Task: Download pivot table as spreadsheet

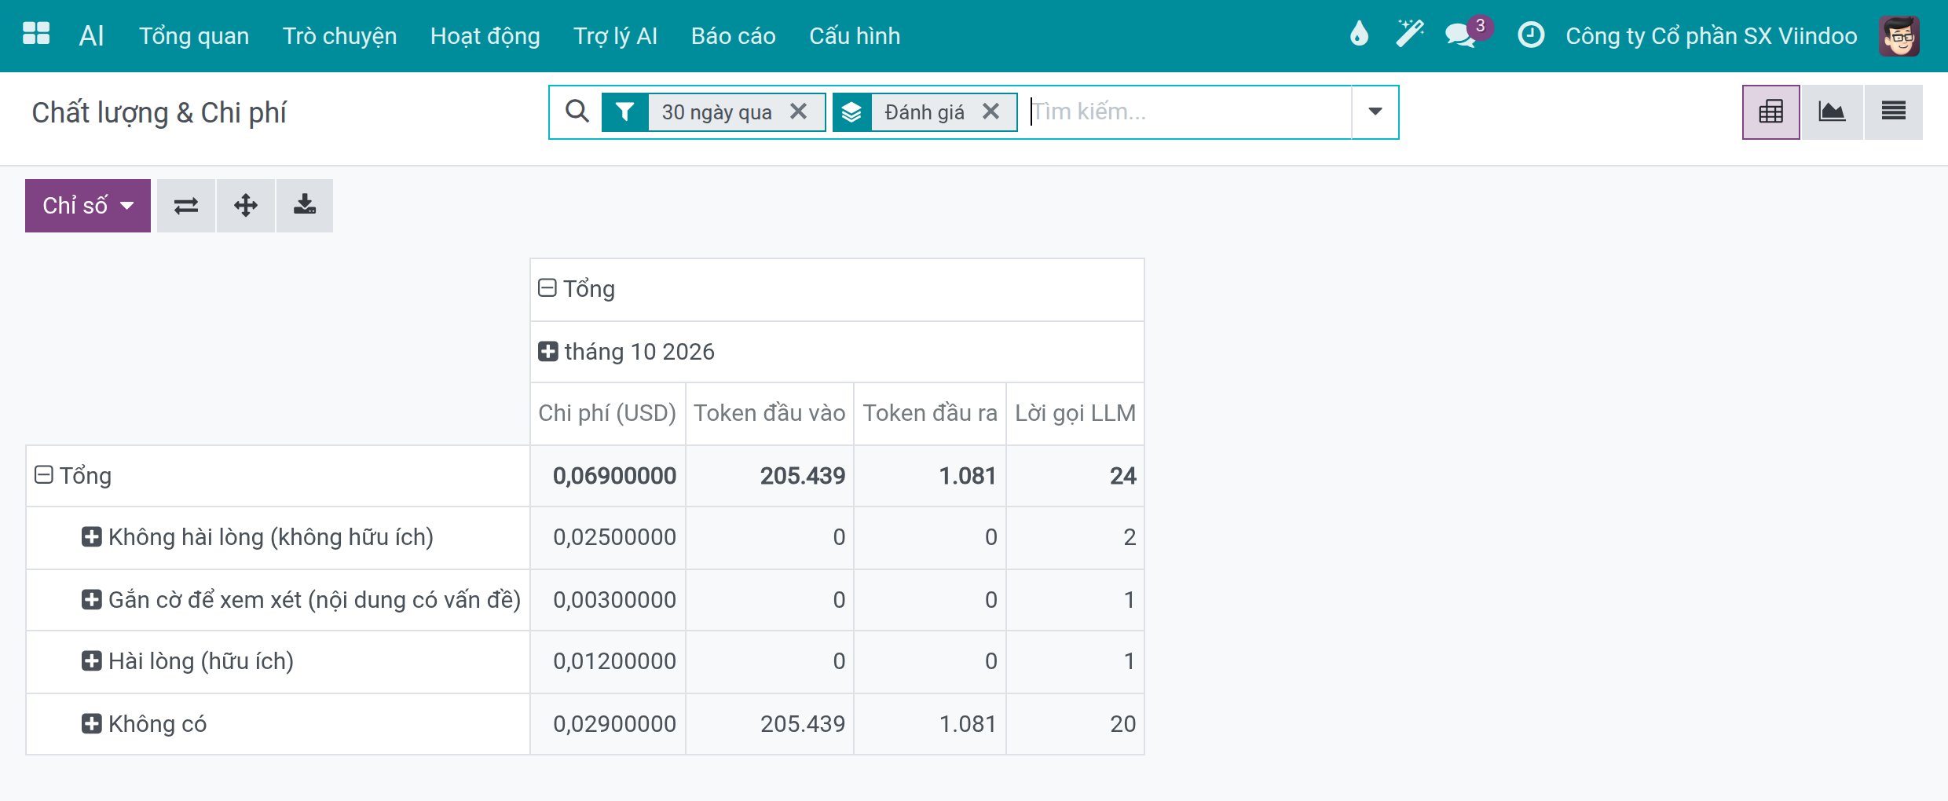Action: pos(305,206)
